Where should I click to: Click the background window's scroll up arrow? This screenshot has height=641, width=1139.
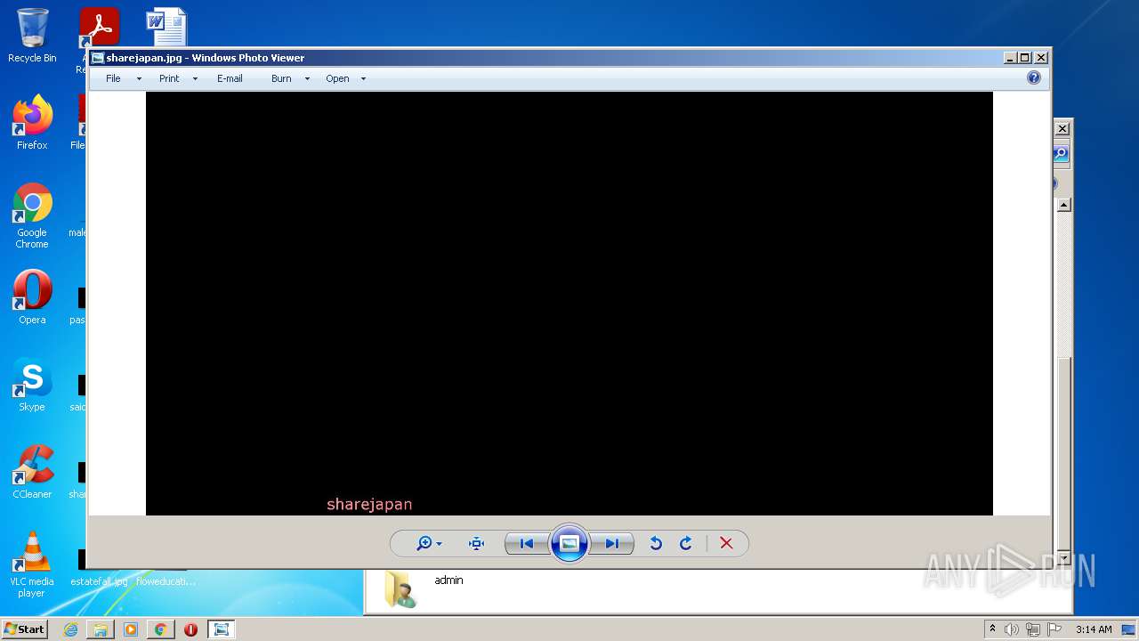tap(1062, 204)
